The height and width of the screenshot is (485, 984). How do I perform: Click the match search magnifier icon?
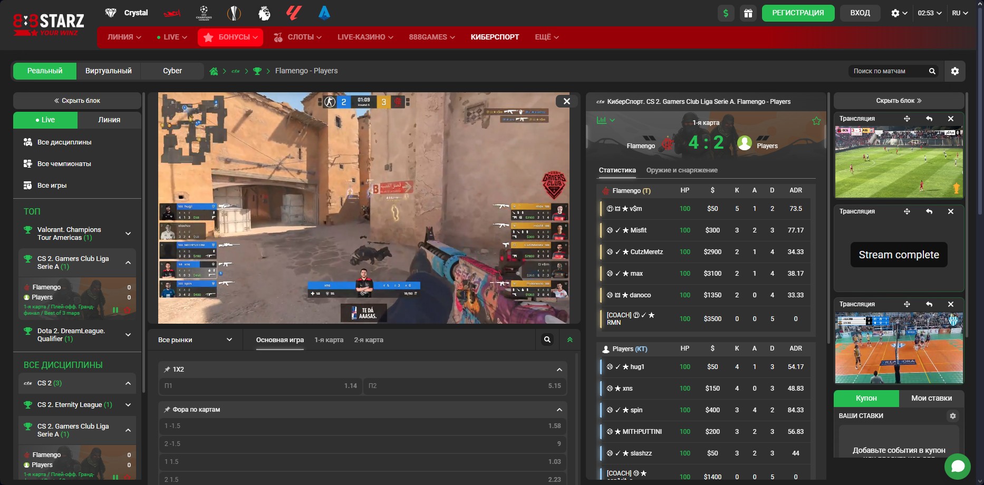coord(932,71)
